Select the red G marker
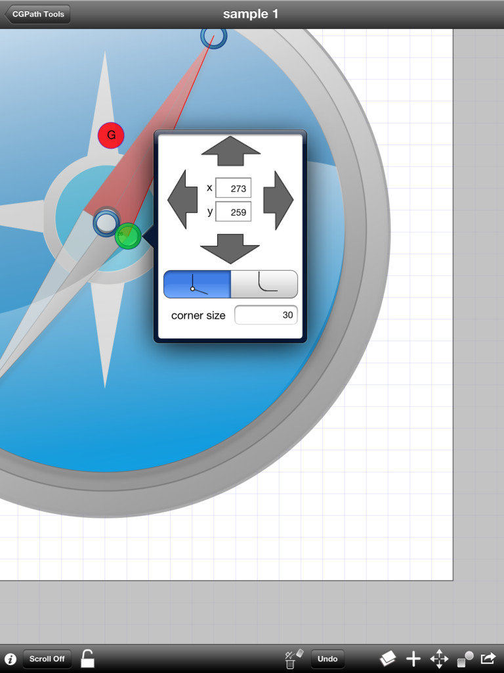 click(x=111, y=135)
